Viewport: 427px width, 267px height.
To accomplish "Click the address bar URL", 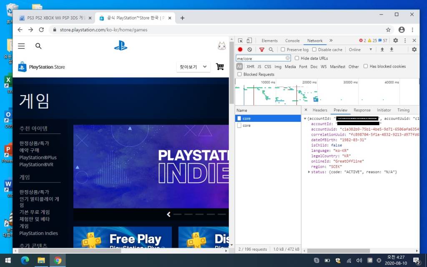I will tap(103, 30).
